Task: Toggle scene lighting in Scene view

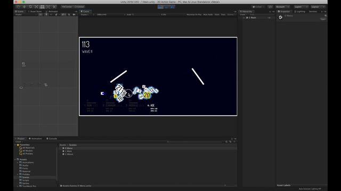Action: coord(46,15)
